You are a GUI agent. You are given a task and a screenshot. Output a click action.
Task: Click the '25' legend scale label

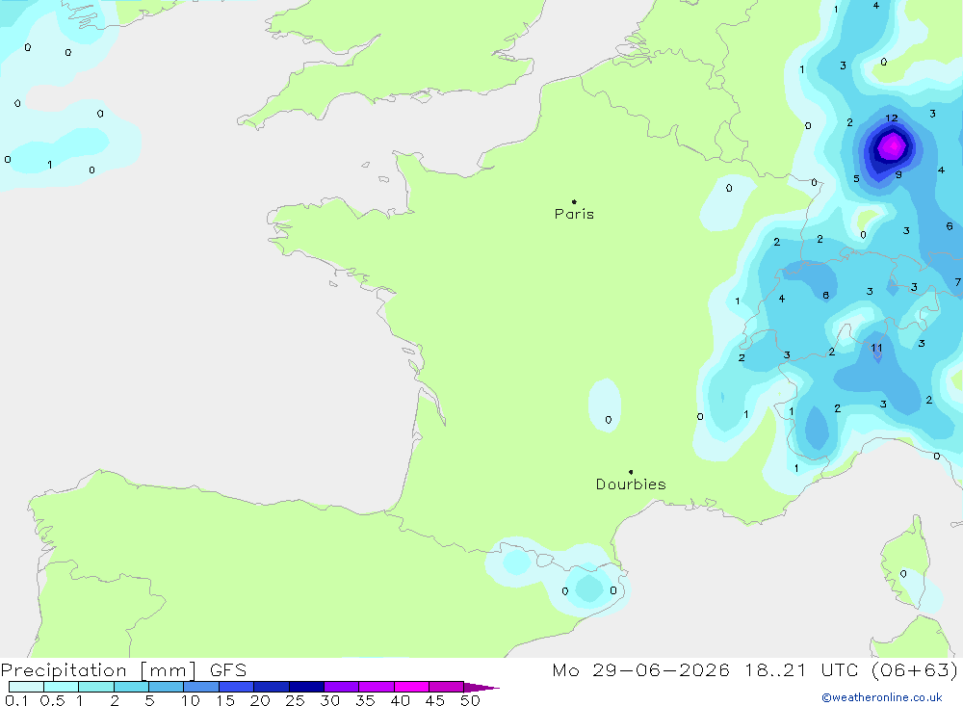[295, 700]
